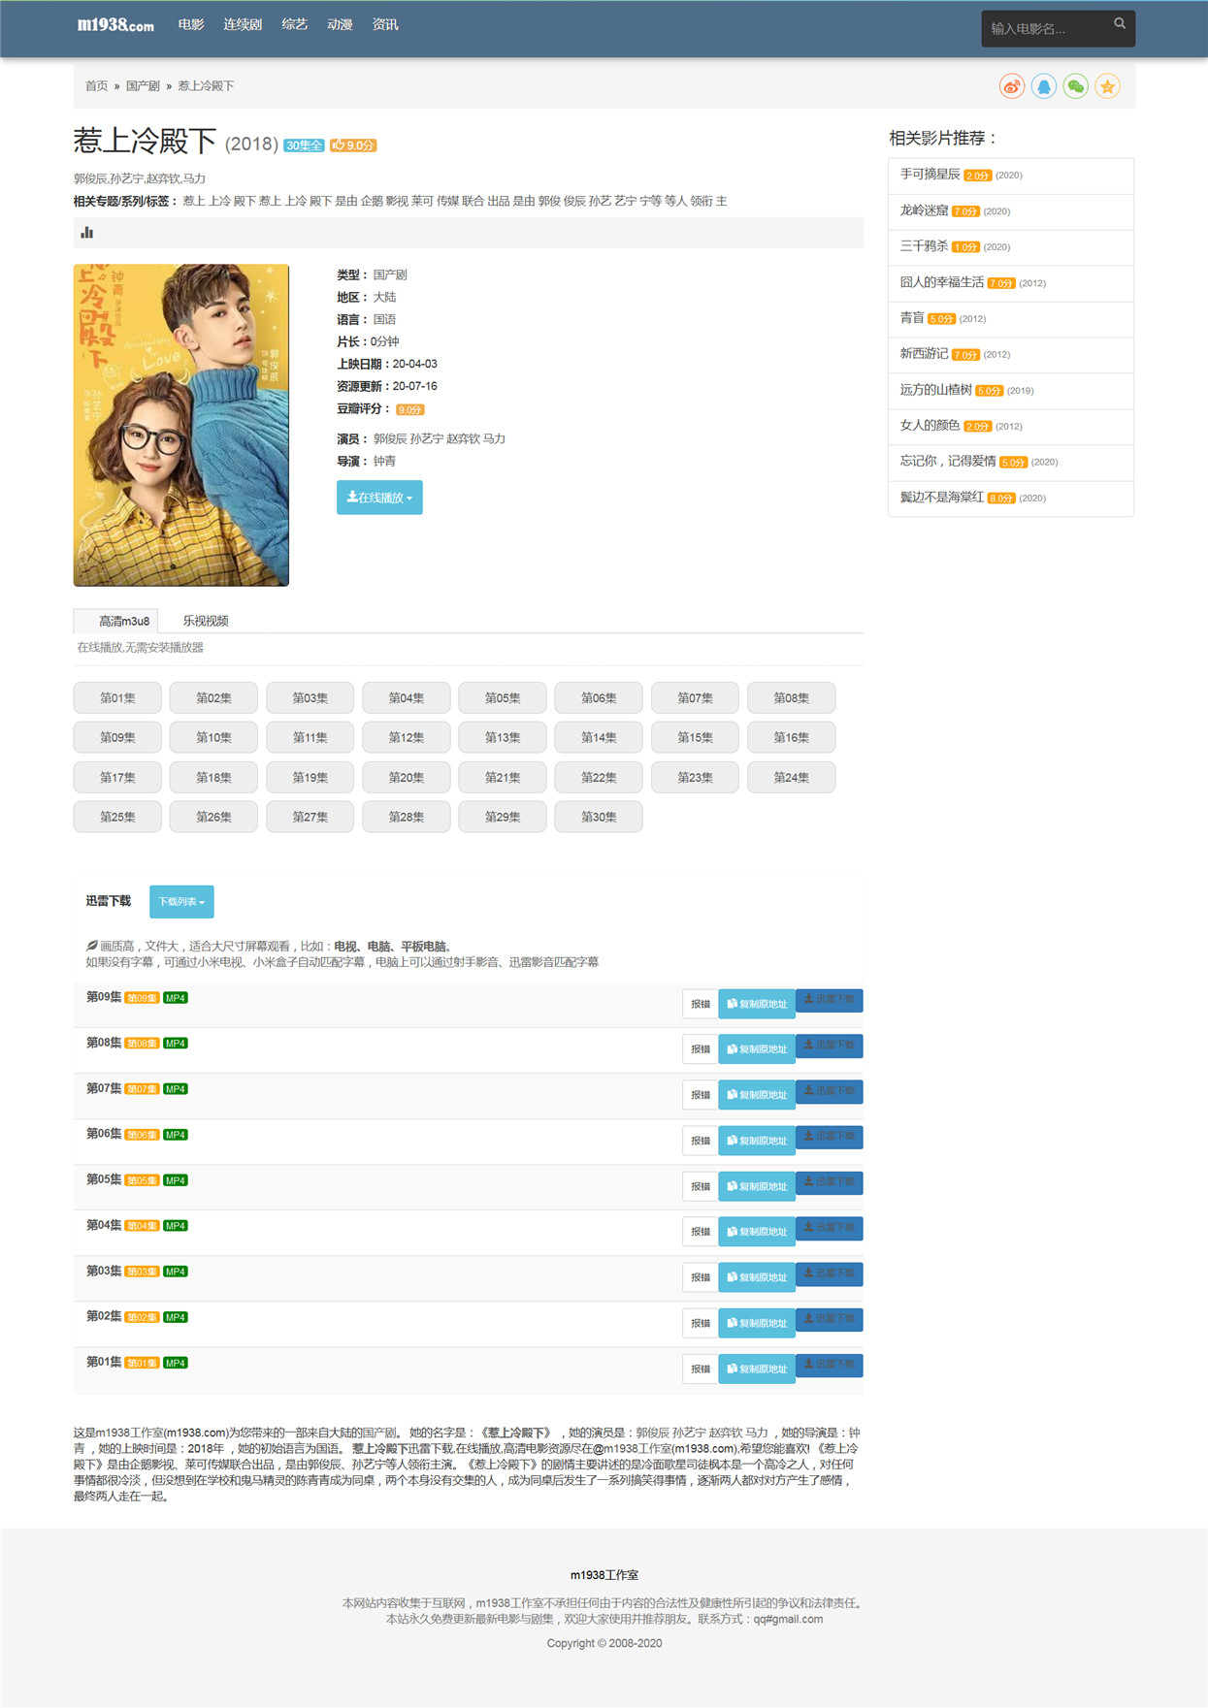Focus the movie name search field
The image size is (1208, 1708).
pos(1046,28)
